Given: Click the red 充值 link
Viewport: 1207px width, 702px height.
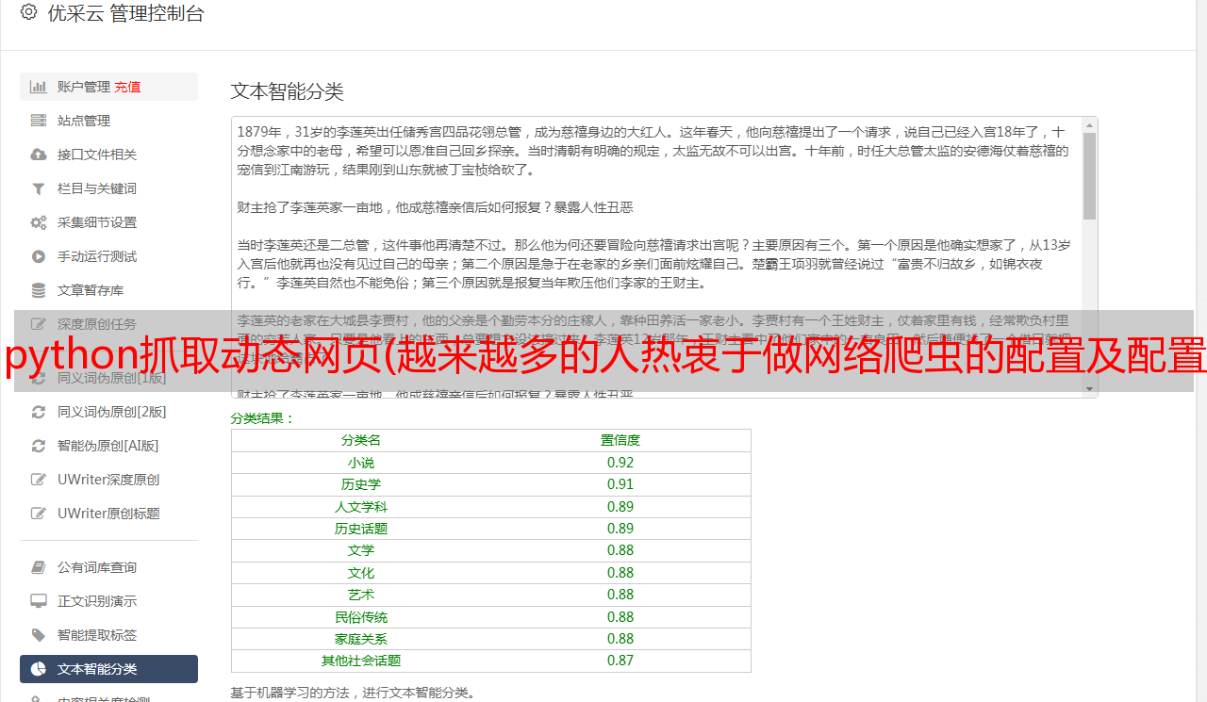Looking at the screenshot, I should 127,87.
